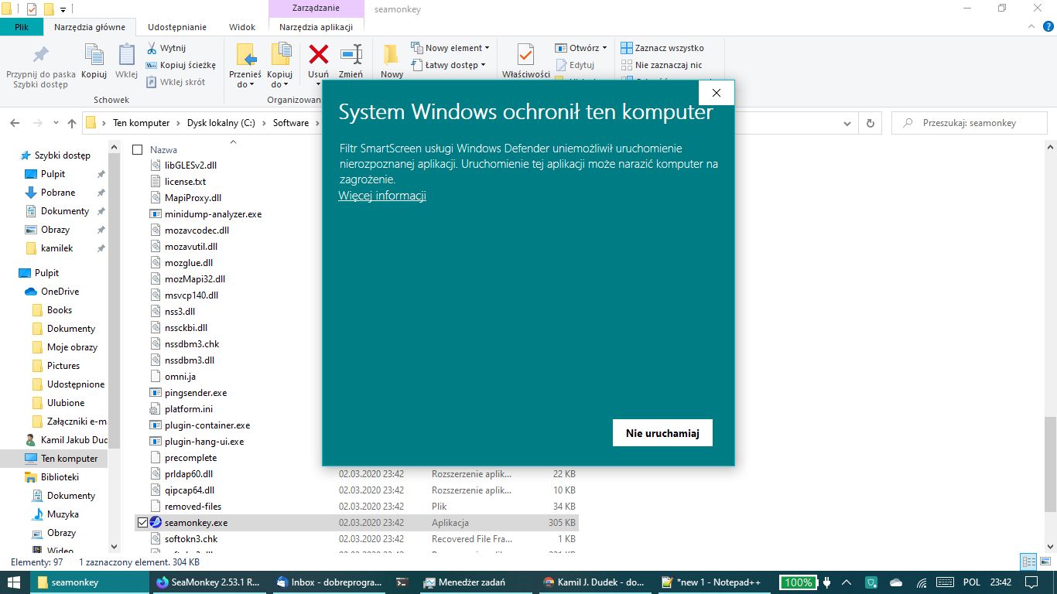
Task: Open the Plik menu tab
Action: pos(22,27)
